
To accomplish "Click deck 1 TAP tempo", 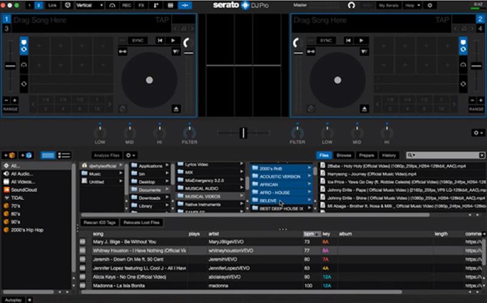I will pos(162,20).
